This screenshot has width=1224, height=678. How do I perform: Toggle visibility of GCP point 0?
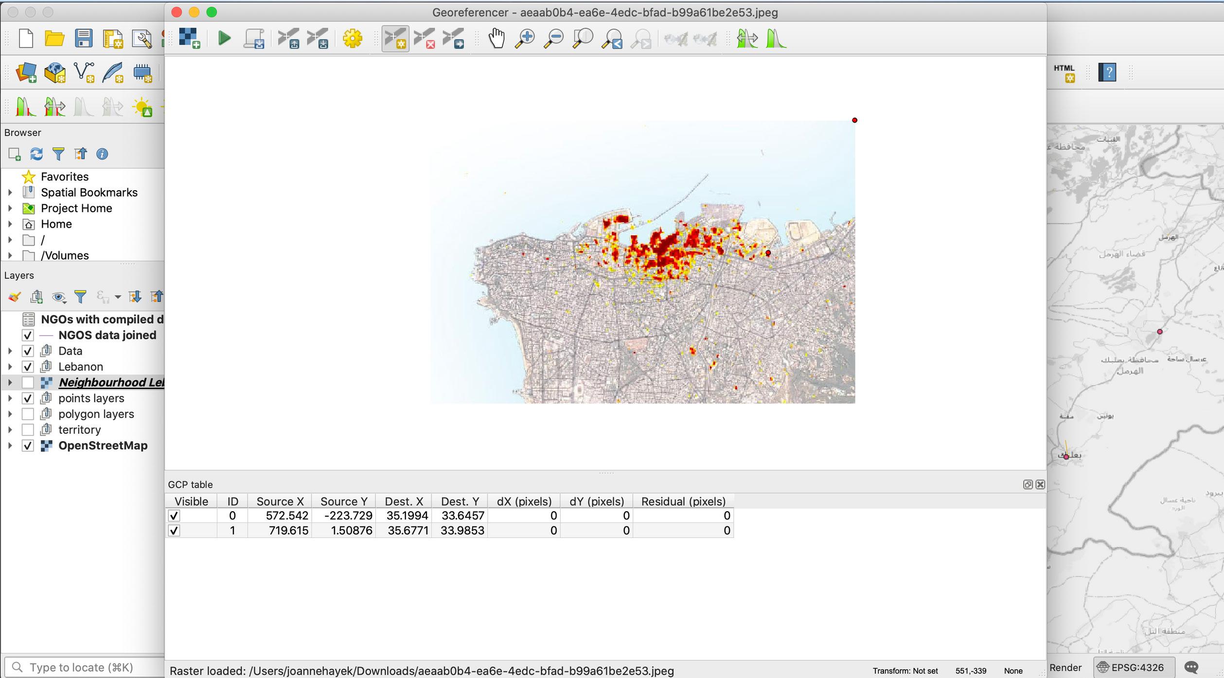(174, 516)
